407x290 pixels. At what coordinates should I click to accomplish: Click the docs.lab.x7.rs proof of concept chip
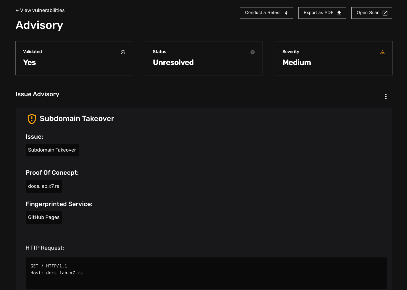tap(43, 186)
